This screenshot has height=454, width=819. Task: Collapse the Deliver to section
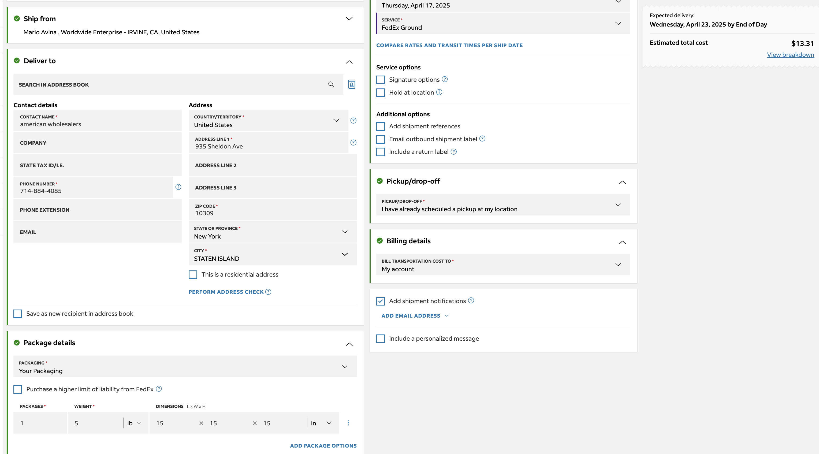349,62
